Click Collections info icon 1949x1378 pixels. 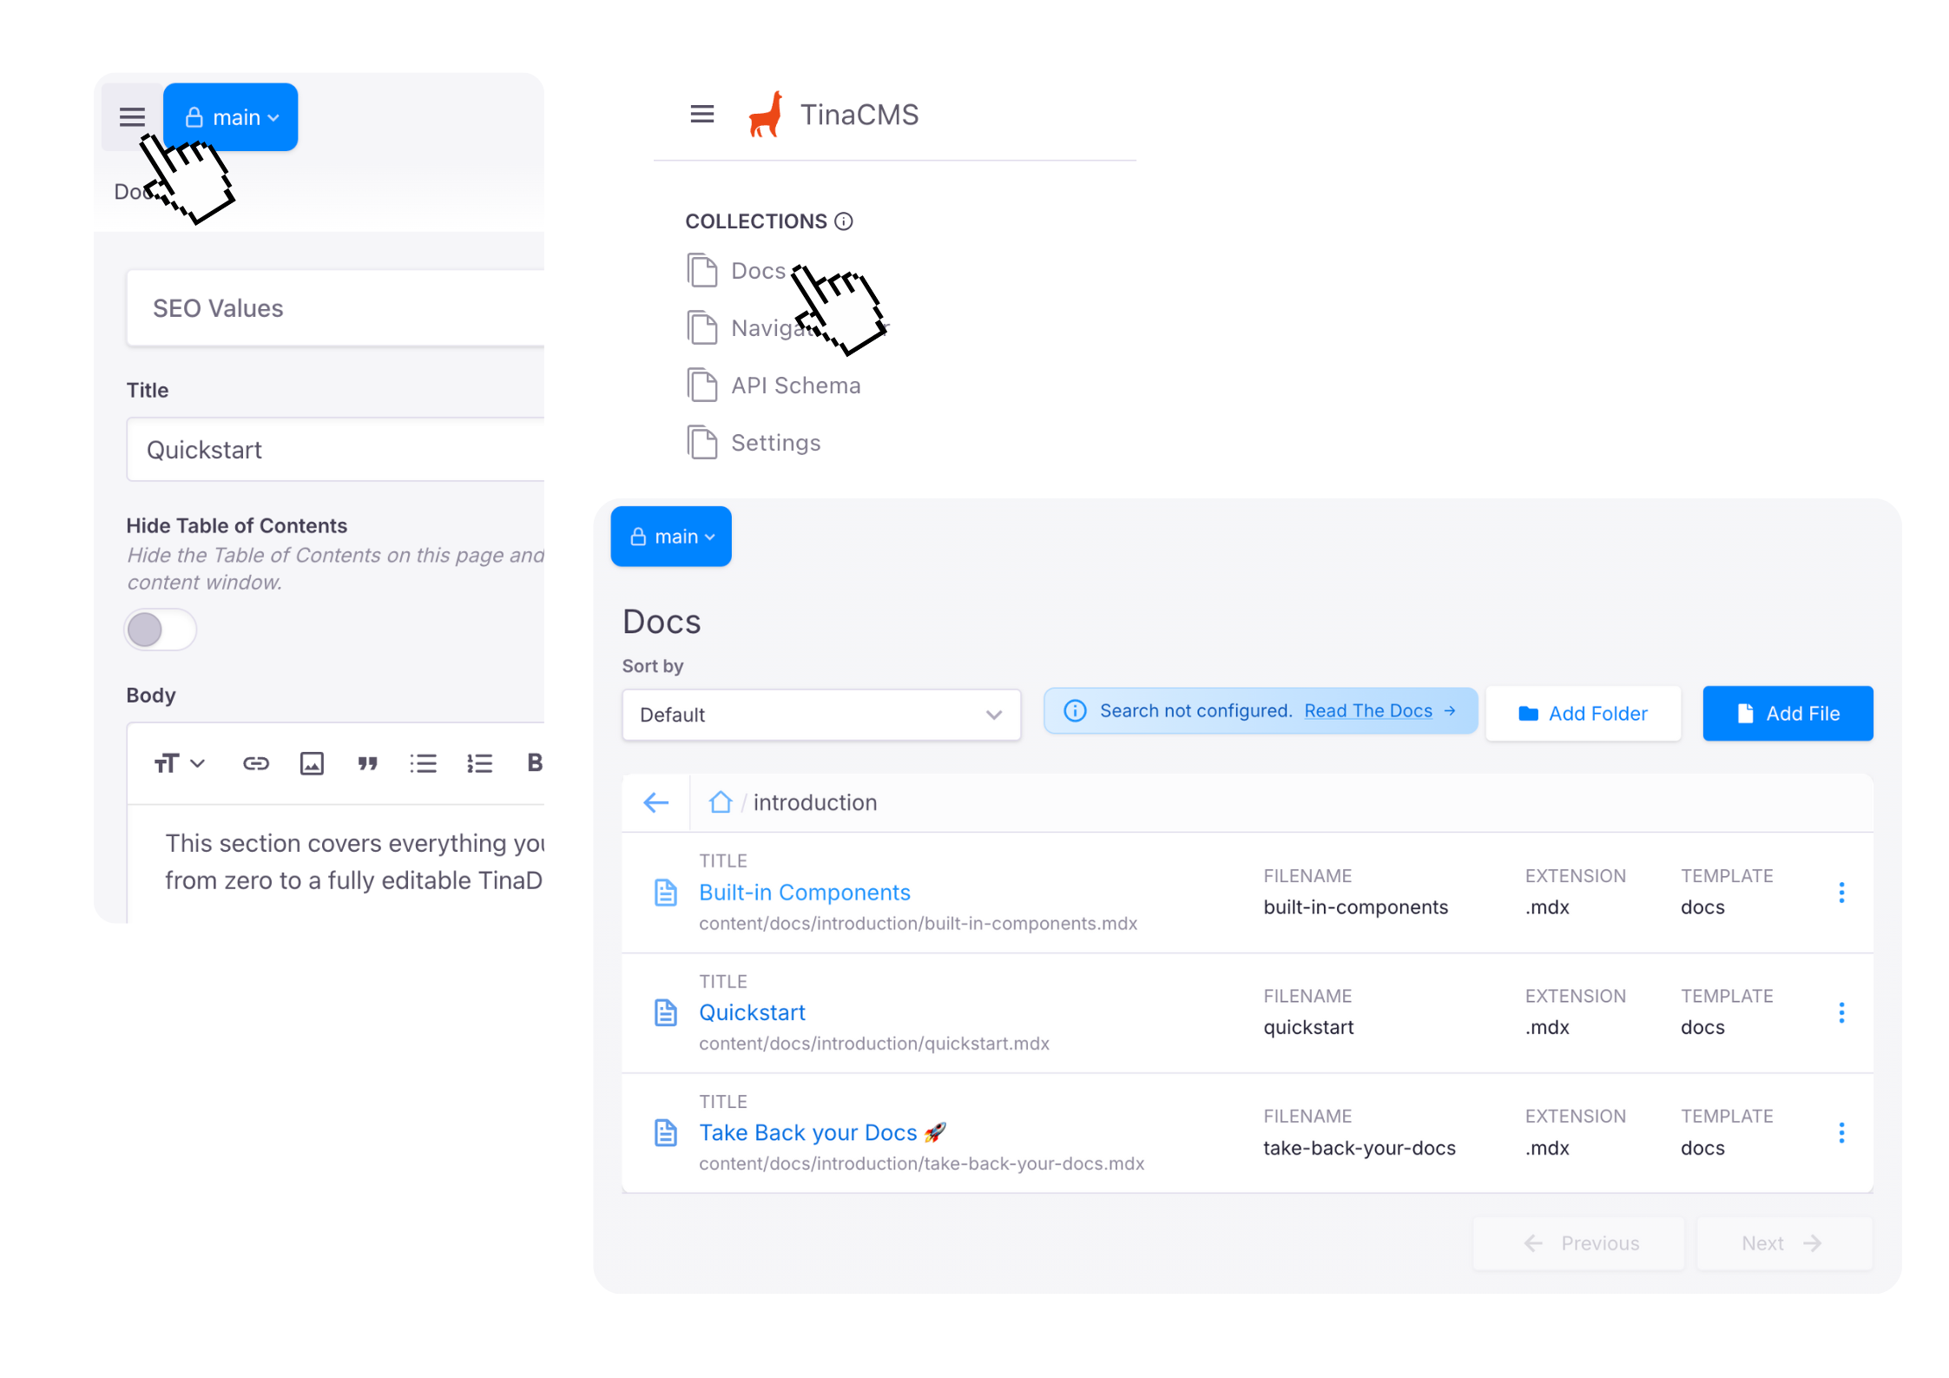[843, 221]
